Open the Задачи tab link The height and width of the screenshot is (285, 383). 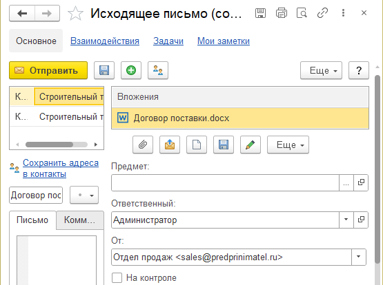pyautogui.click(x=168, y=41)
